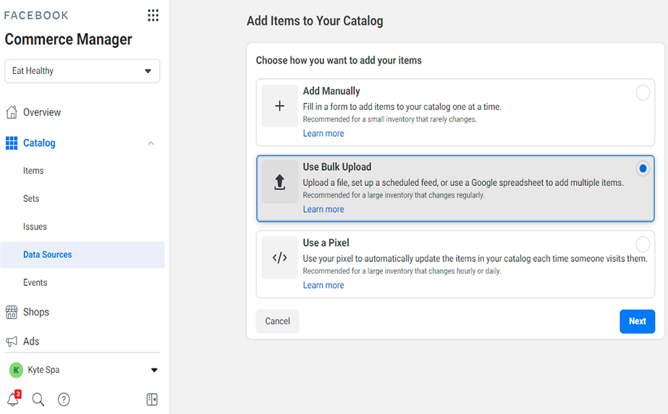Open Learn more under Use a Pixel
This screenshot has height=414, width=668.
pyautogui.click(x=324, y=285)
